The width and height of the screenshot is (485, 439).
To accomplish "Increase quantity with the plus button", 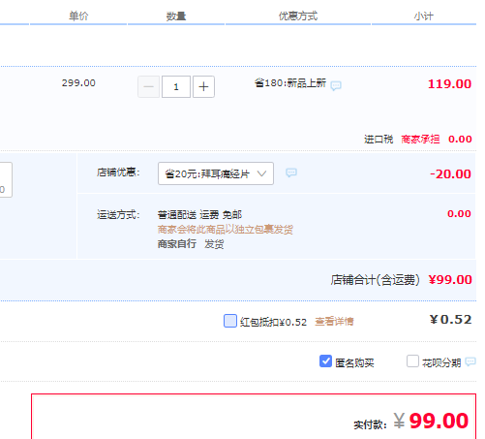I will tap(203, 86).
